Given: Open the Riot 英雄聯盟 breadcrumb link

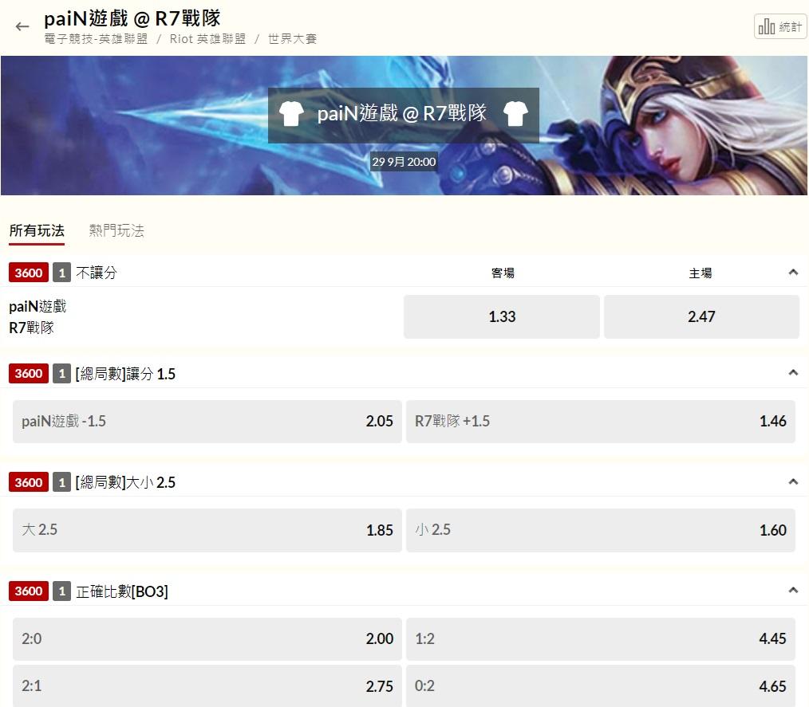Looking at the screenshot, I should click(208, 38).
